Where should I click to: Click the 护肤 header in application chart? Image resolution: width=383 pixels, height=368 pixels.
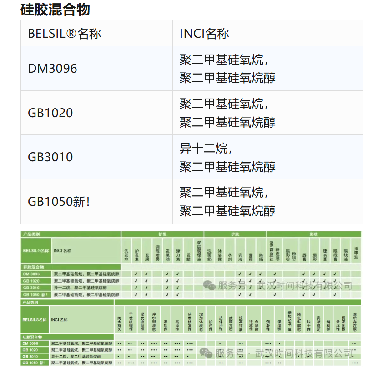(x=235, y=234)
